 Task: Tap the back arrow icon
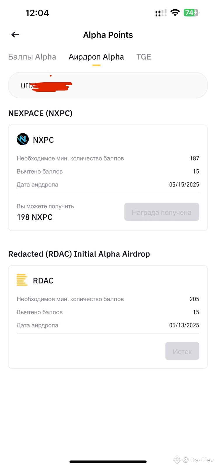pyautogui.click(x=15, y=35)
